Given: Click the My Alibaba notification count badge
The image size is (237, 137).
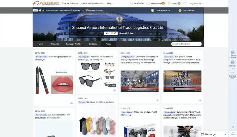Looking at the screenshot, I should 163,3.
